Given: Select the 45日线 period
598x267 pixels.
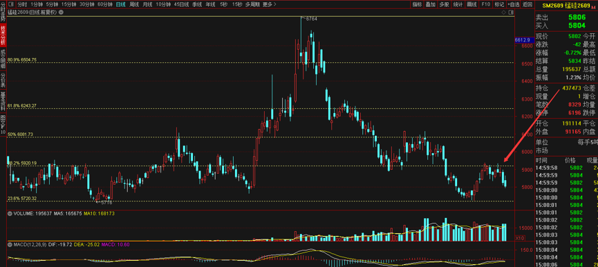Looking at the screenshot, I should 181,5.
